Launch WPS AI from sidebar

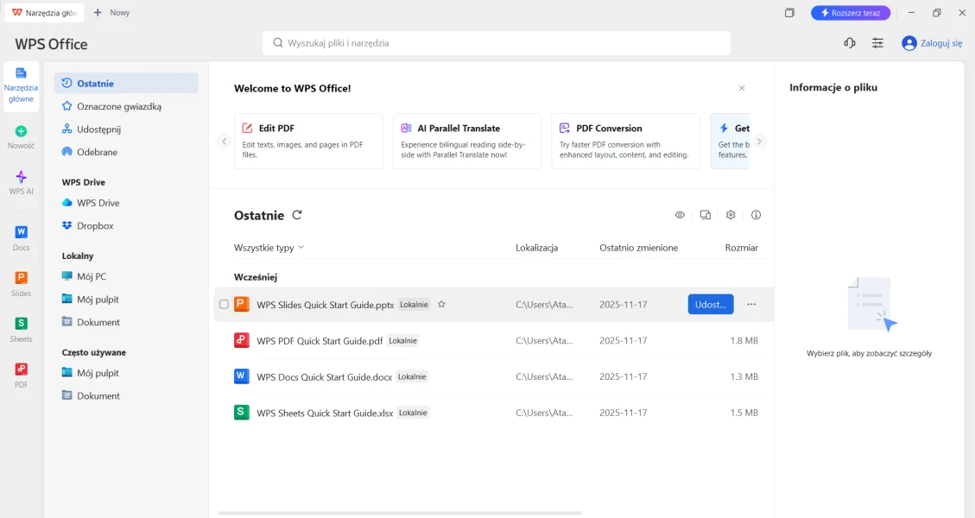coord(21,182)
